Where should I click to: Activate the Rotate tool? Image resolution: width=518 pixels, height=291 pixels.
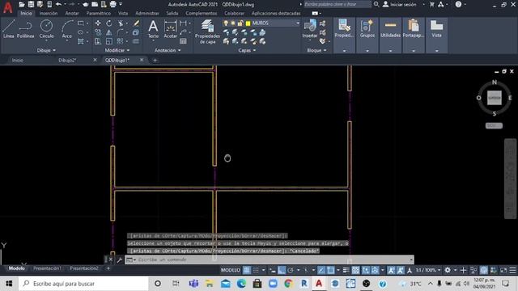[108, 23]
